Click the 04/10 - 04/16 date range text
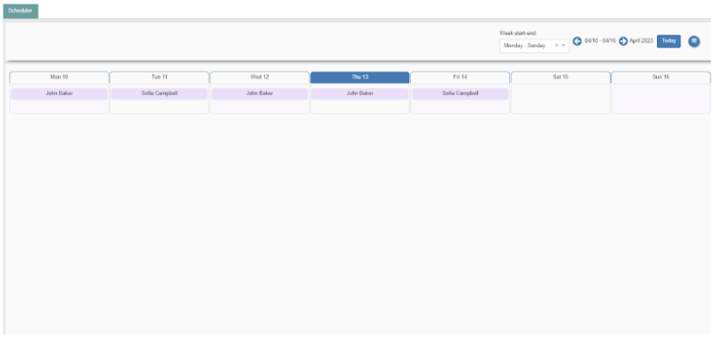The height and width of the screenshot is (340, 715). (x=600, y=41)
